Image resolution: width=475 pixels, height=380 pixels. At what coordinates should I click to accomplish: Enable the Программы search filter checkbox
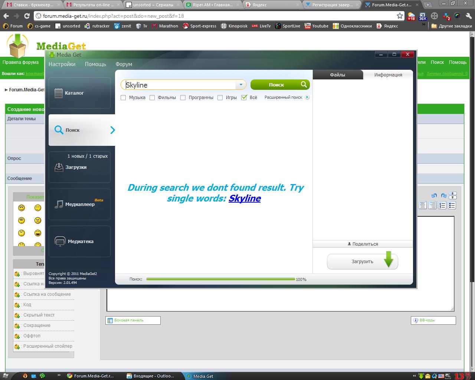[x=183, y=98]
